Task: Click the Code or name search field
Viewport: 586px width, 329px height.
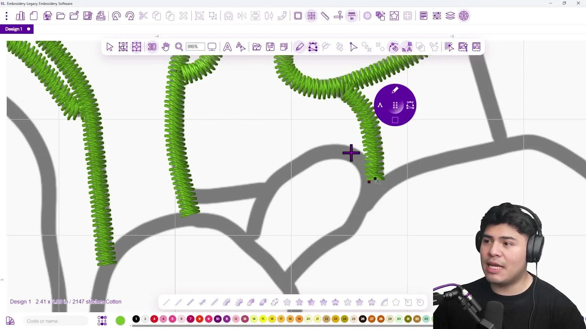Action: (x=56, y=321)
